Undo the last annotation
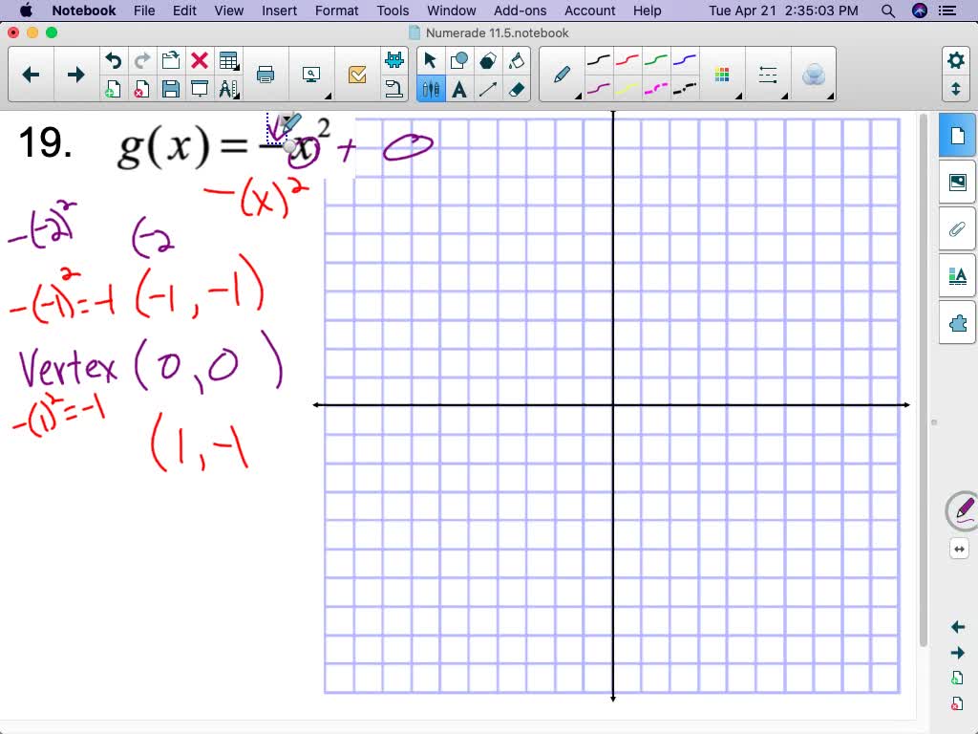Image resolution: width=978 pixels, height=734 pixels. click(113, 59)
